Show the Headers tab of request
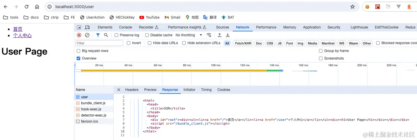Image resolution: width=417 pixels, height=140 pixels. 132,90
